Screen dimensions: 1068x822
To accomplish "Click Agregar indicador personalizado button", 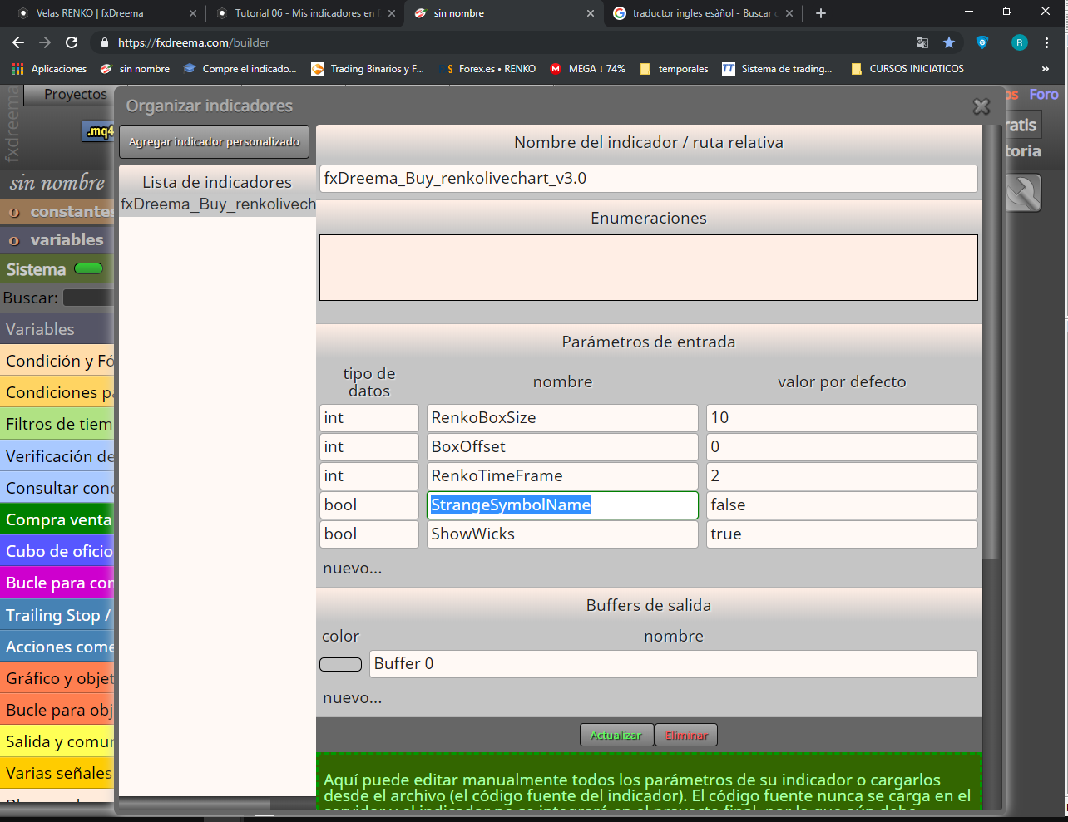I will (214, 141).
